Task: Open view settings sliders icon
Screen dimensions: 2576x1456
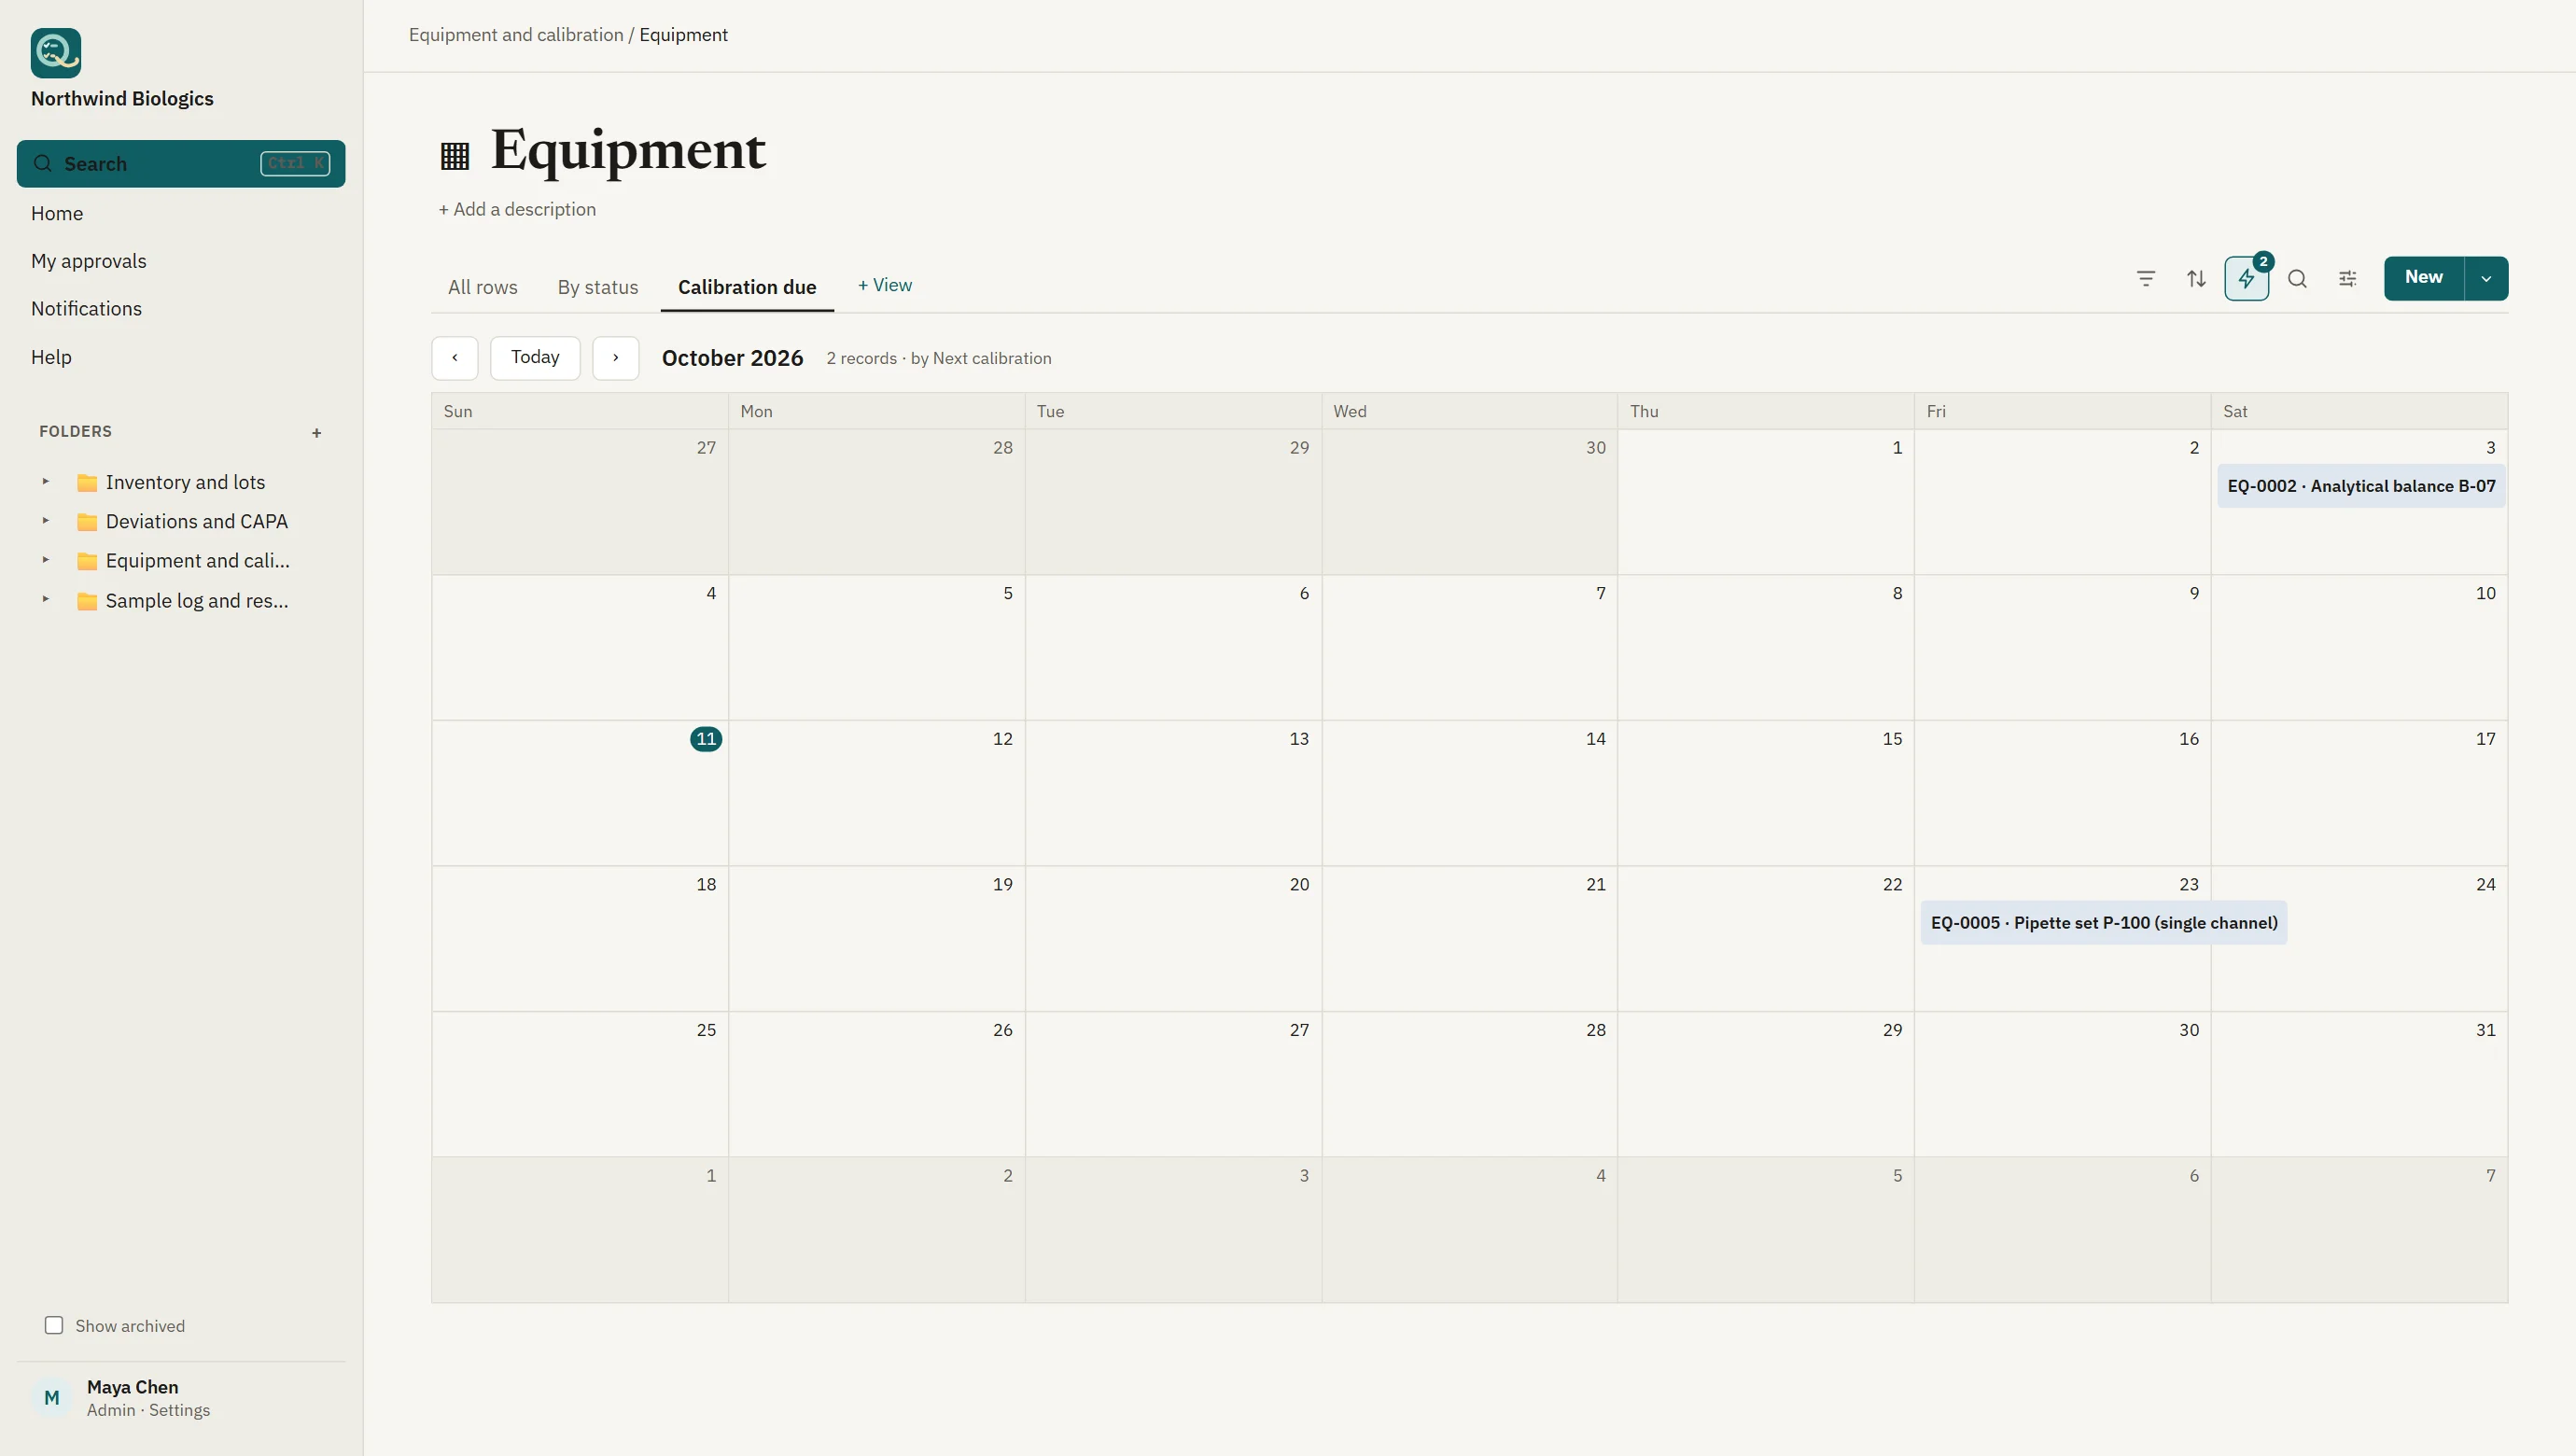Action: coord(2348,279)
